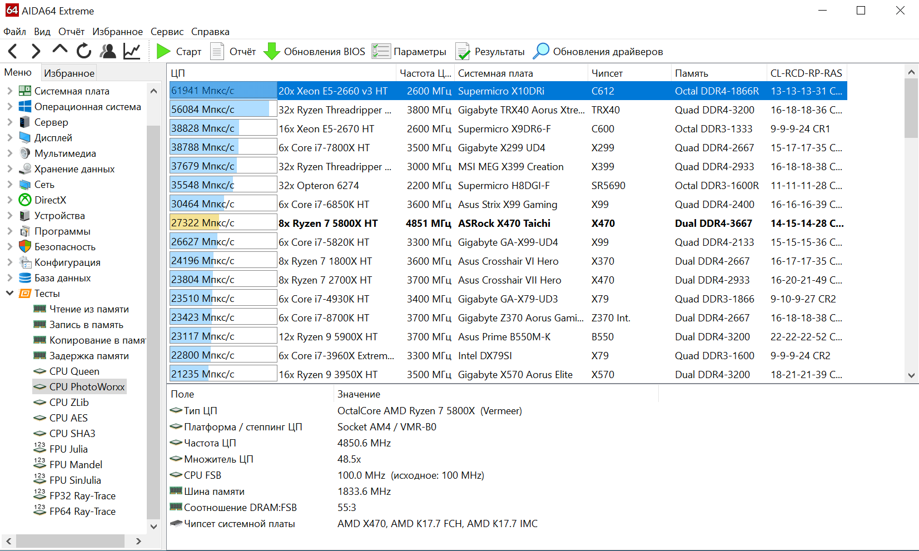Expand the Хранение данных tree node
Image resolution: width=919 pixels, height=551 pixels.
click(9, 168)
